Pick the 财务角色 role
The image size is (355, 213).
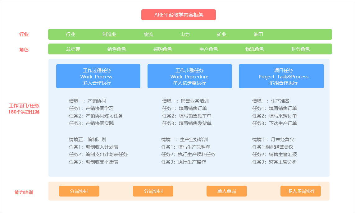point(300,49)
